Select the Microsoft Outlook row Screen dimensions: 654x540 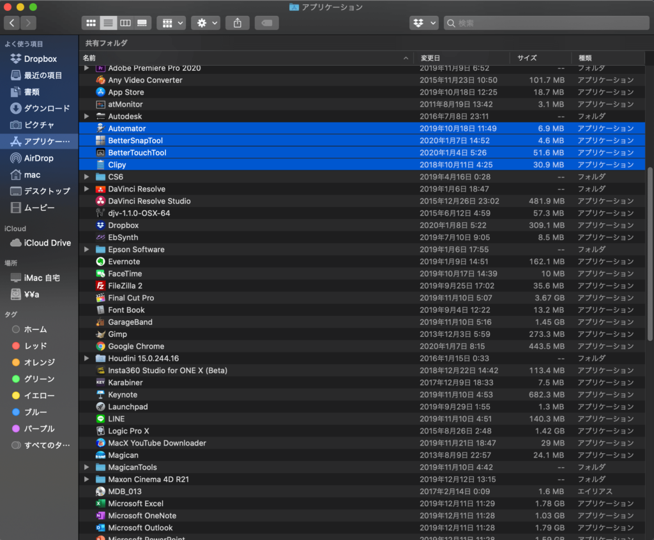click(362, 527)
